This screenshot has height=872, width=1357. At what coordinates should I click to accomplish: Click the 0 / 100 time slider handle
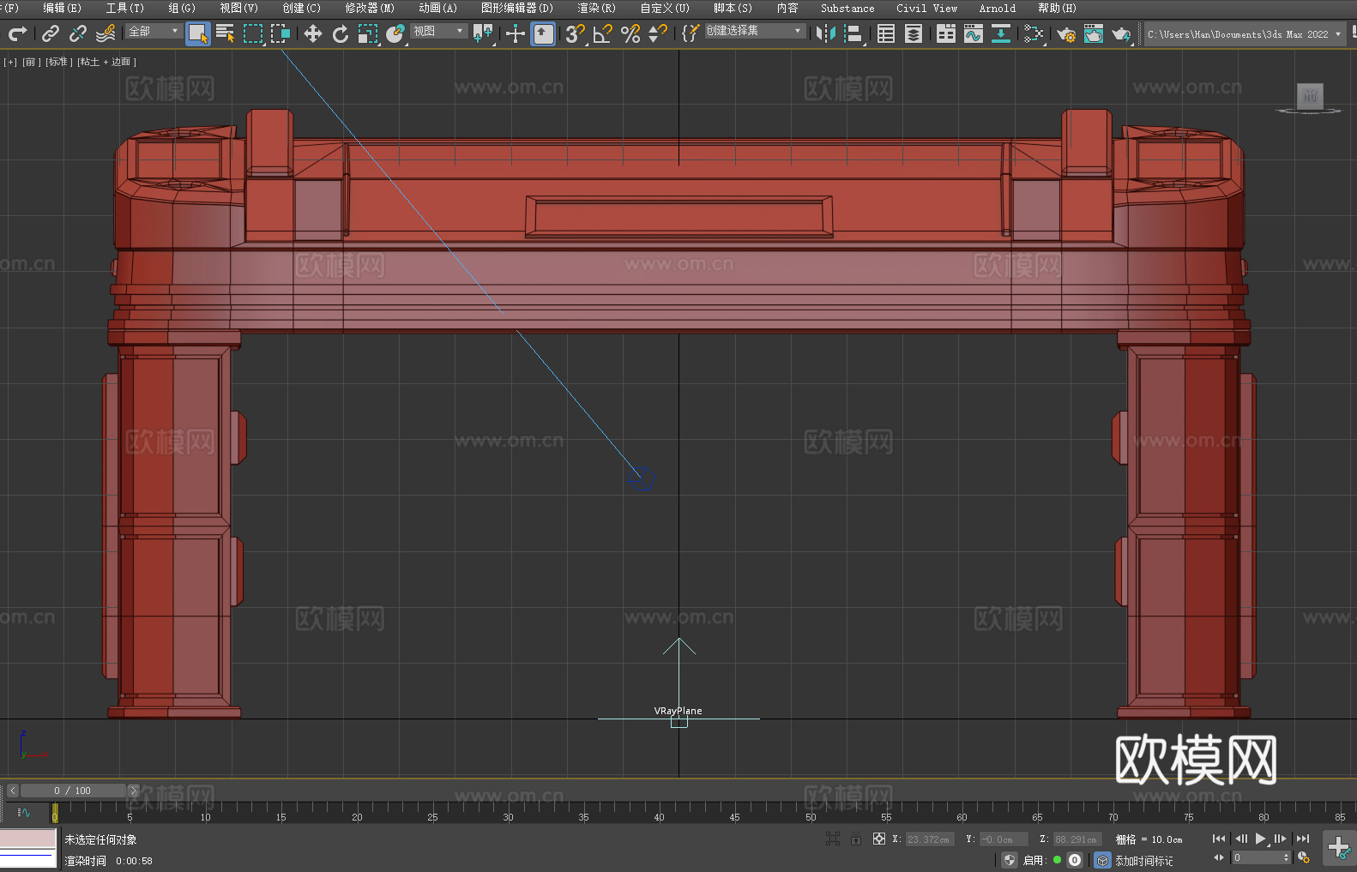click(x=73, y=791)
